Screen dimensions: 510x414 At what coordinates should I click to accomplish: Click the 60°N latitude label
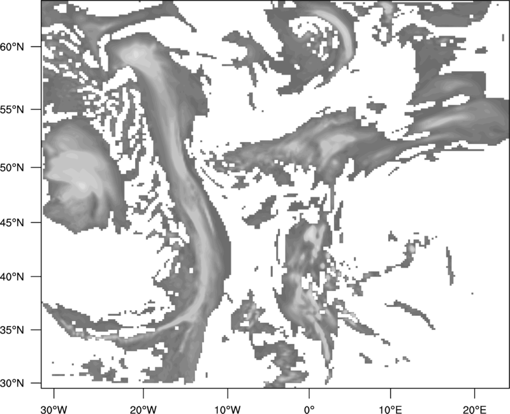pyautogui.click(x=12, y=47)
